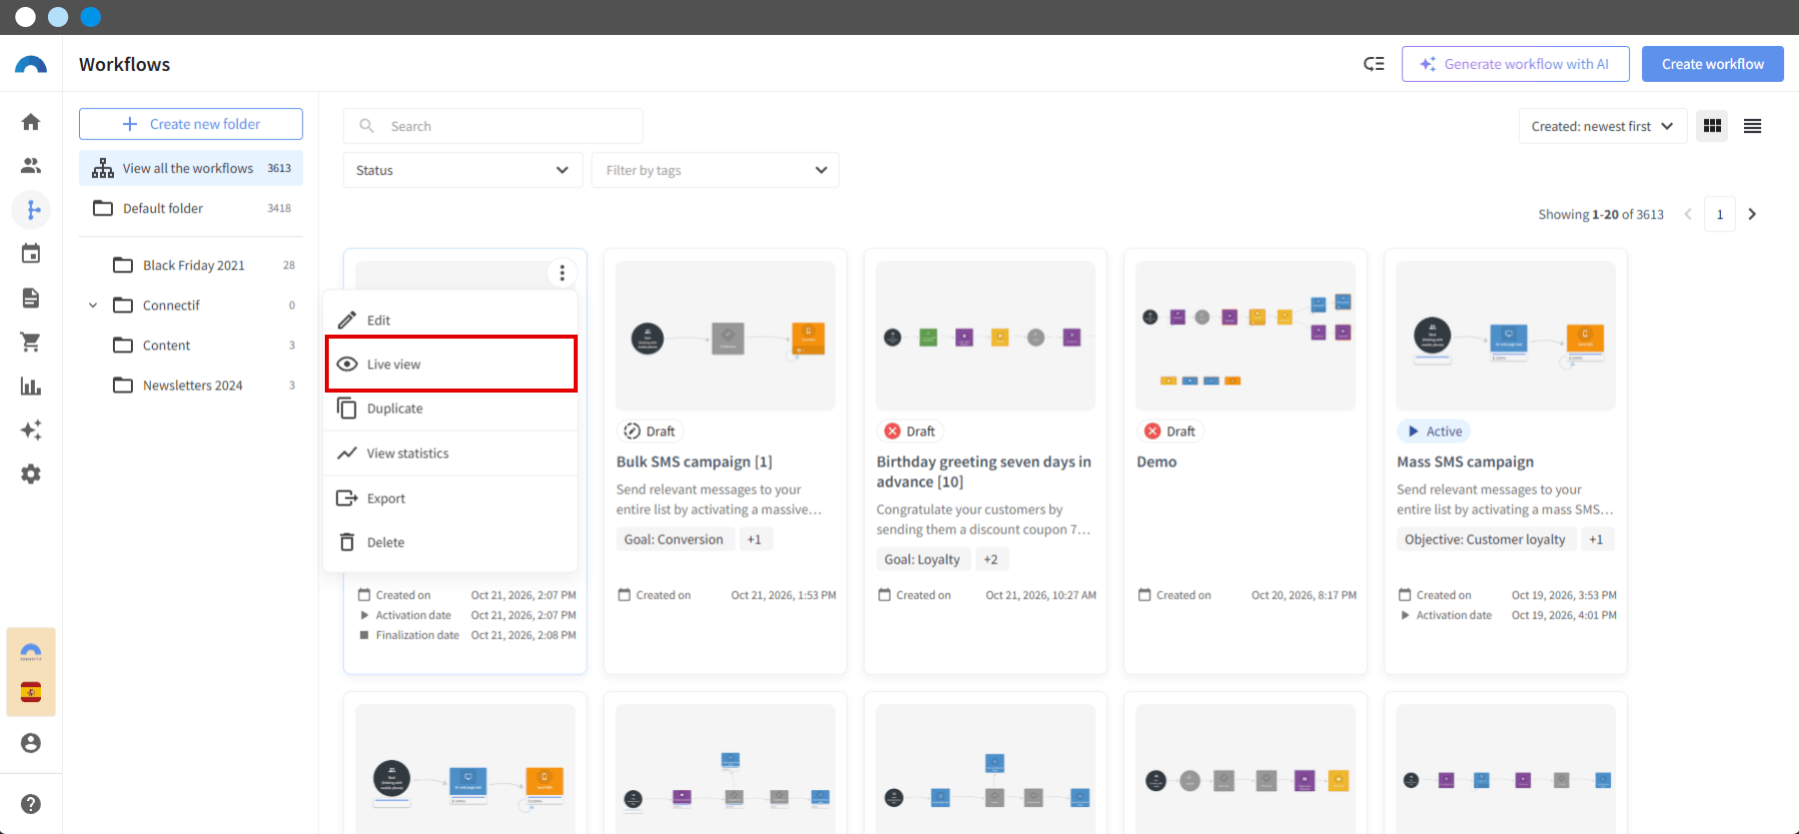Select the Workflows branch icon in sidebar

click(x=31, y=210)
